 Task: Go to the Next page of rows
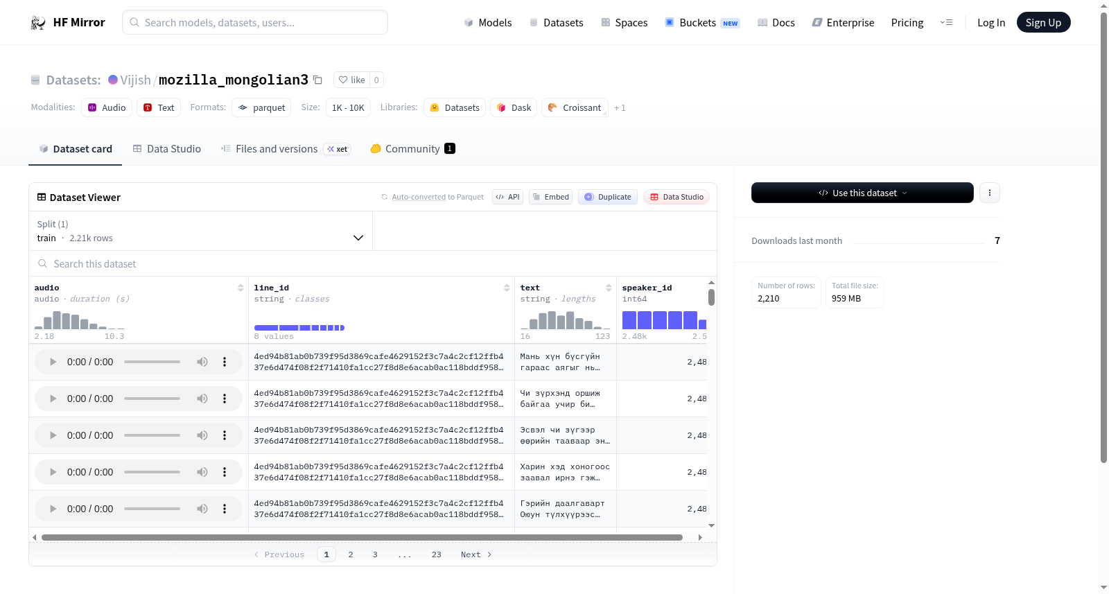pyautogui.click(x=476, y=554)
